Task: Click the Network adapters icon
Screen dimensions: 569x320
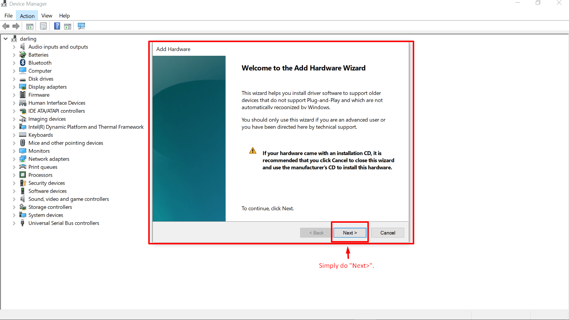Action: pos(23,159)
